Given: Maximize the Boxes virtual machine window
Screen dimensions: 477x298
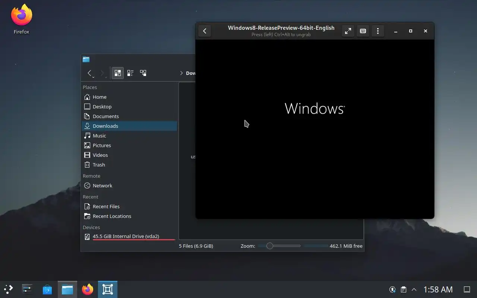Looking at the screenshot, I should [x=411, y=31].
